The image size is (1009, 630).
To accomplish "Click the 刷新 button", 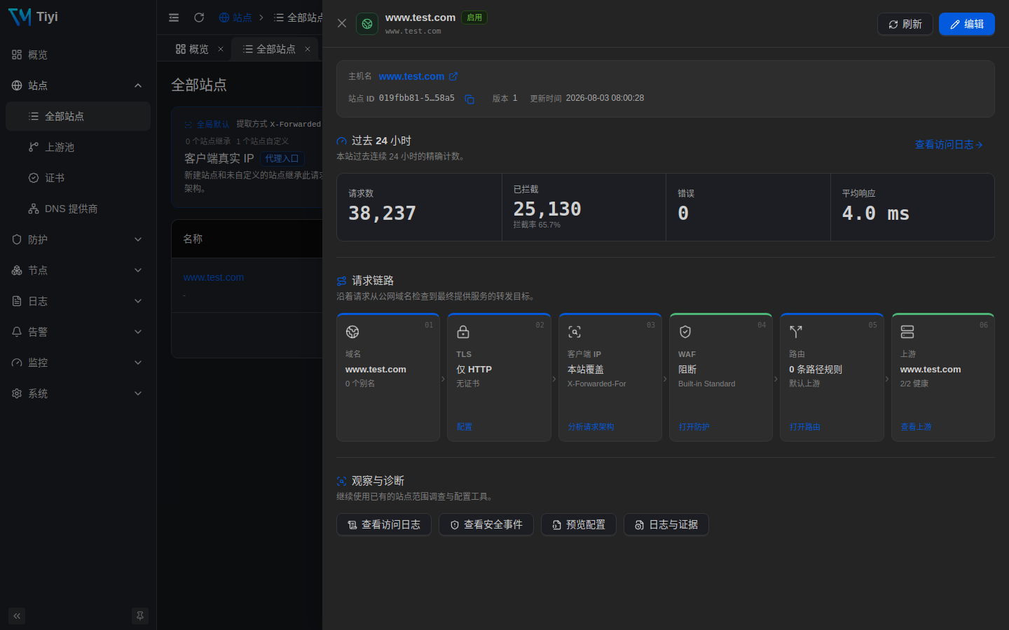I will tap(905, 24).
